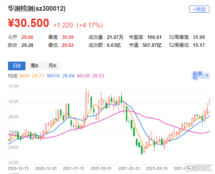Click the 30.00 y-axis label

14,101
